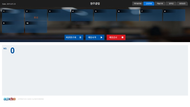The height and width of the screenshot is (107, 190).
Task: Click the play icon on 게임시작
Action: pos(102,37)
